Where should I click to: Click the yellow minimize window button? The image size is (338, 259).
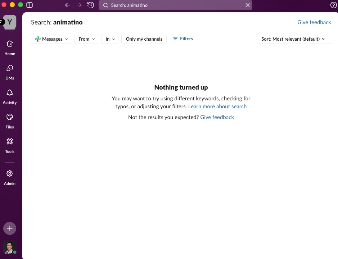point(12,5)
